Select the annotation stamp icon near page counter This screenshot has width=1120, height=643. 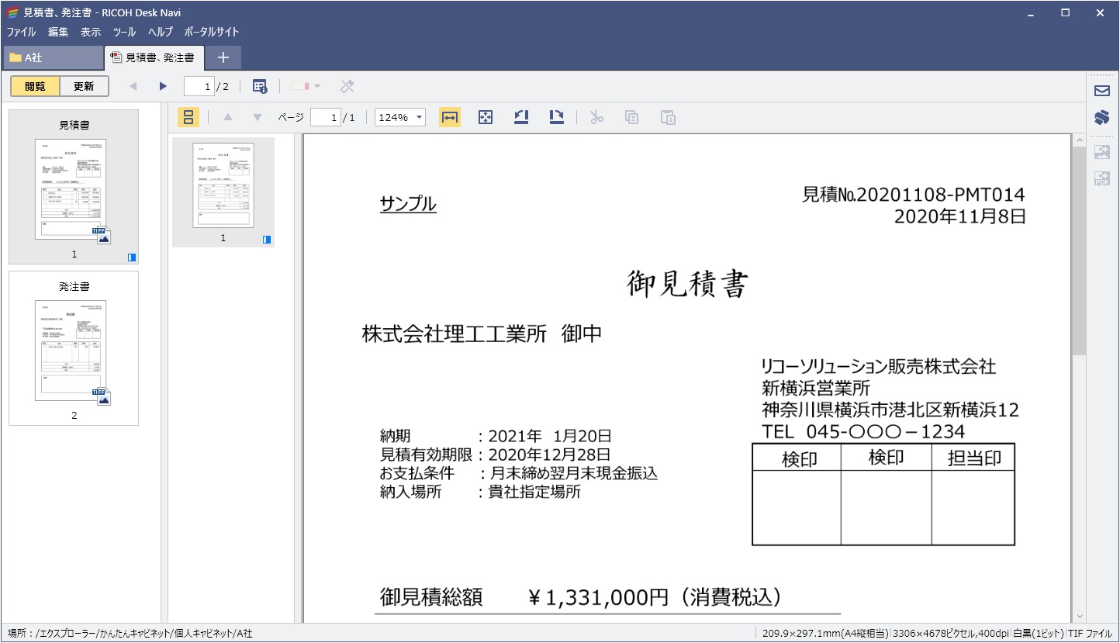[x=259, y=86]
